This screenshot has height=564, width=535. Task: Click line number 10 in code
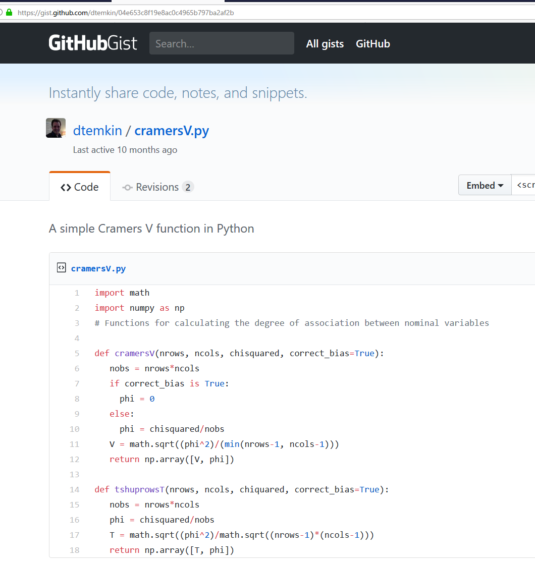coord(75,429)
